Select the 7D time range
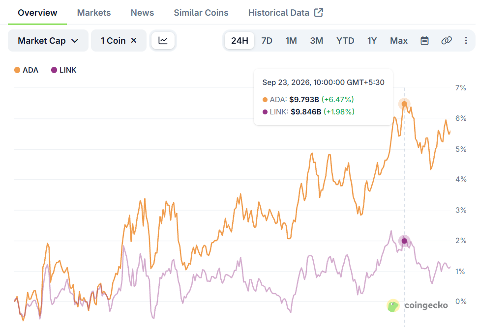478x327 pixels. point(267,40)
